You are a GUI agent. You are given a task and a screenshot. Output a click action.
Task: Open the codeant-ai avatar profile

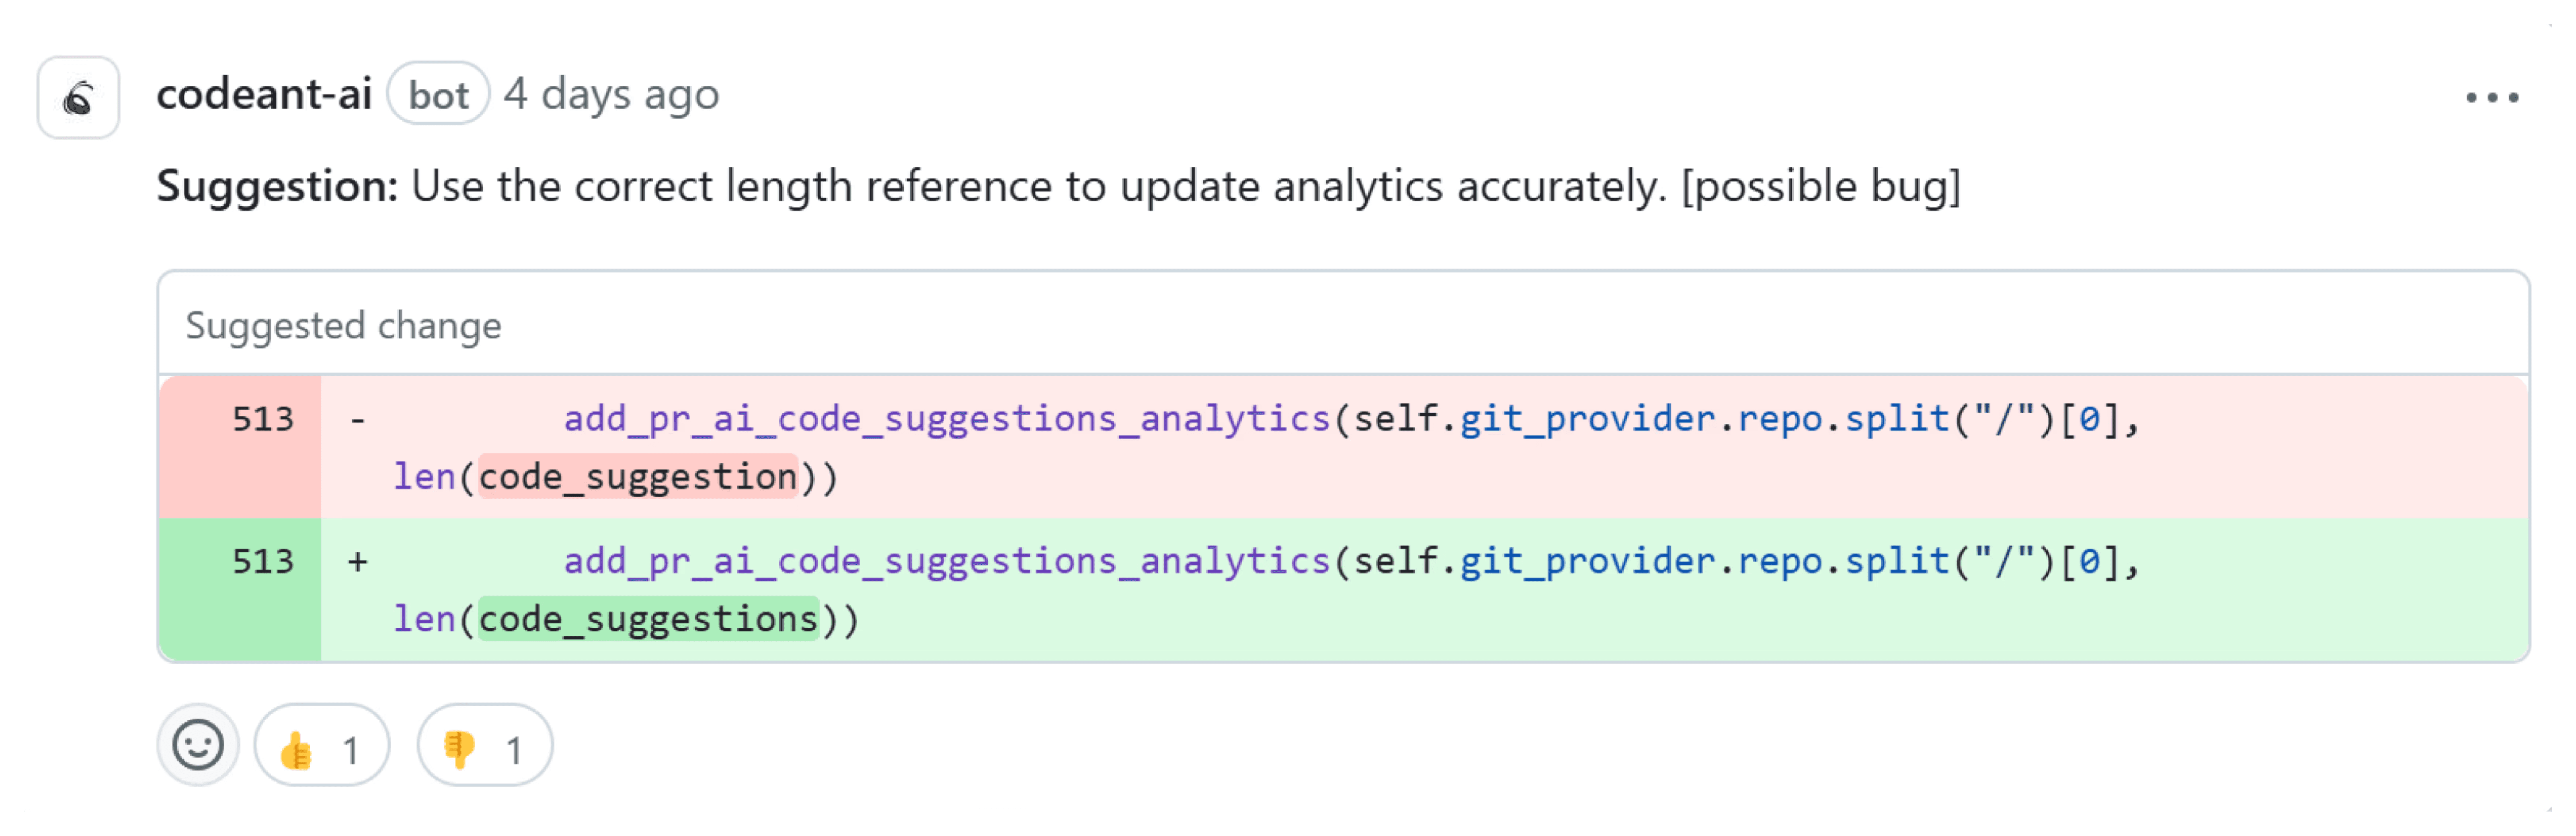pos(78,97)
